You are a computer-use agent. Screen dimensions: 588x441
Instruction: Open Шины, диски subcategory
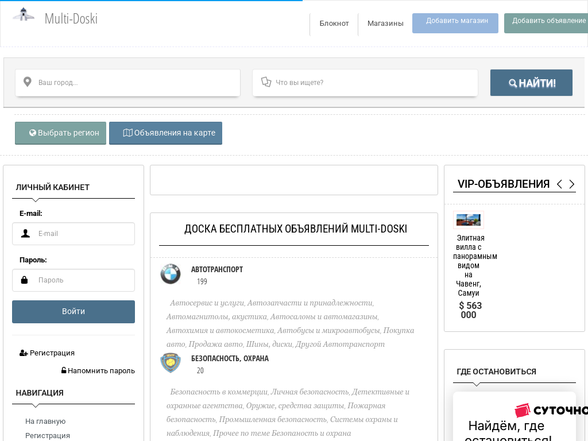click(x=269, y=345)
